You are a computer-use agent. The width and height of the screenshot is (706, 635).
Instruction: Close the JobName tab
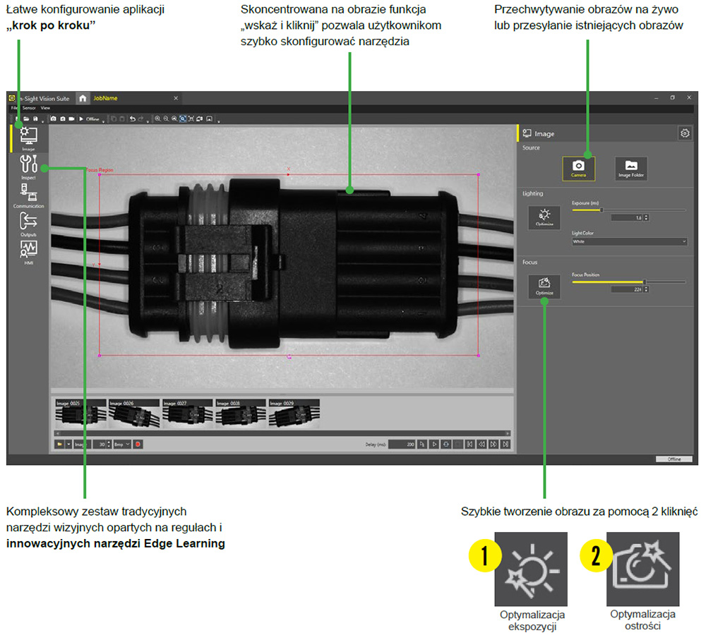[176, 98]
